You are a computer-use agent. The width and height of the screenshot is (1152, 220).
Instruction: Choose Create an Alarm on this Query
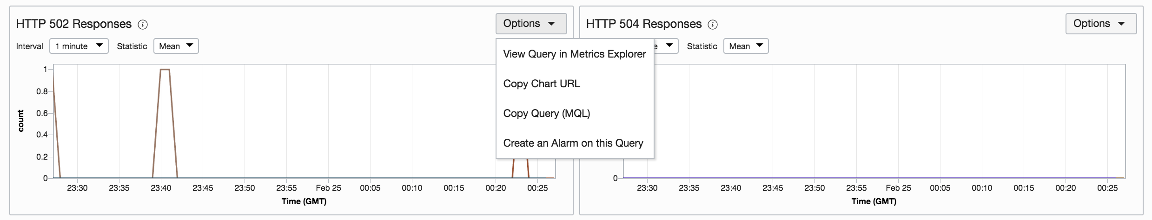pos(573,143)
